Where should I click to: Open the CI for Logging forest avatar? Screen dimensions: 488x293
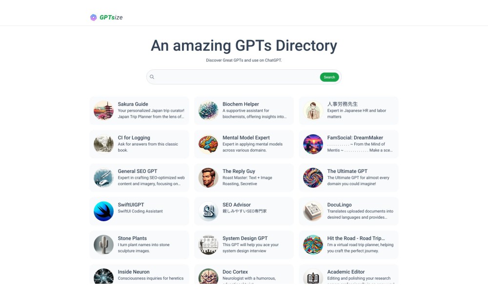[103, 144]
